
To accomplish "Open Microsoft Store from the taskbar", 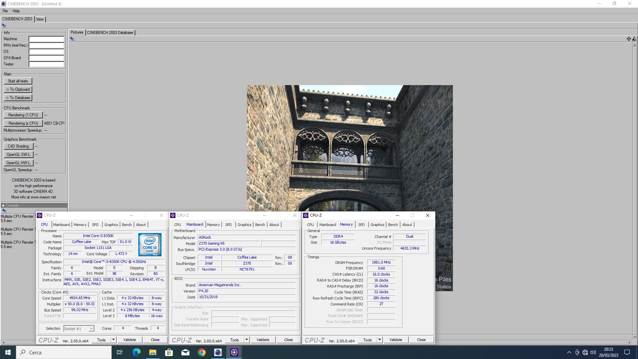I will point(169,352).
